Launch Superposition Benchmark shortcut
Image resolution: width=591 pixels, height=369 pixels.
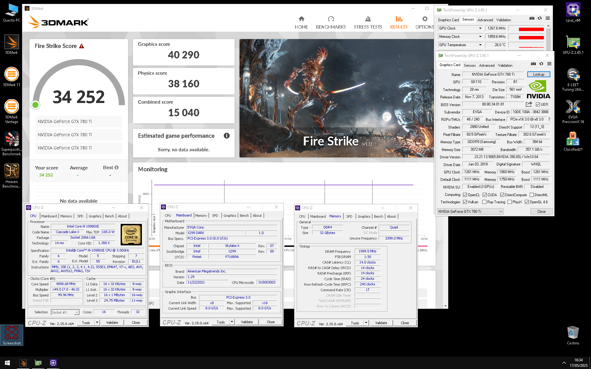pos(11,143)
